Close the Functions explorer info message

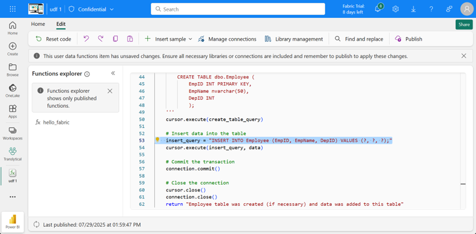click(x=110, y=91)
